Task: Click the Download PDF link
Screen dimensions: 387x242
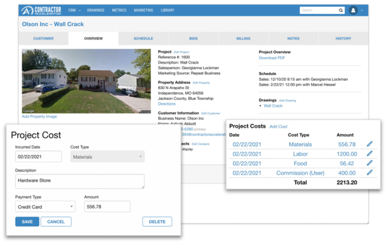Action: click(x=272, y=58)
